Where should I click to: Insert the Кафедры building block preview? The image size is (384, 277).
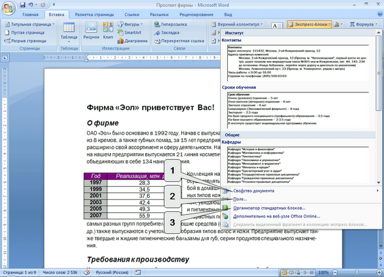pos(298,165)
